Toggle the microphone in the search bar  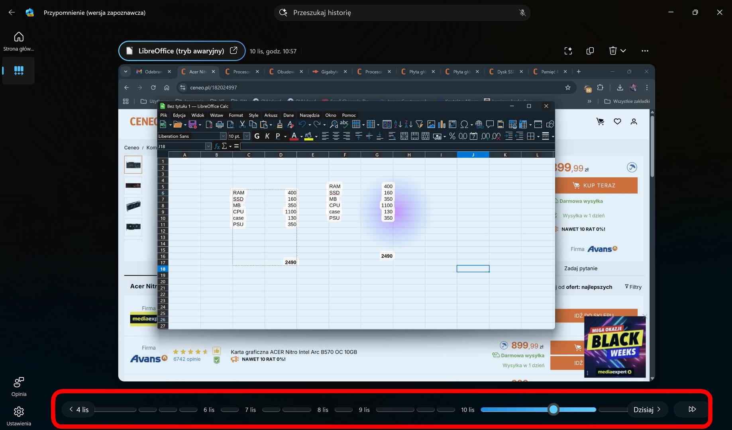click(522, 13)
